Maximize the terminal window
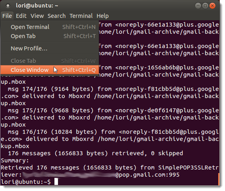225x191 pixels. (x=205, y=6)
